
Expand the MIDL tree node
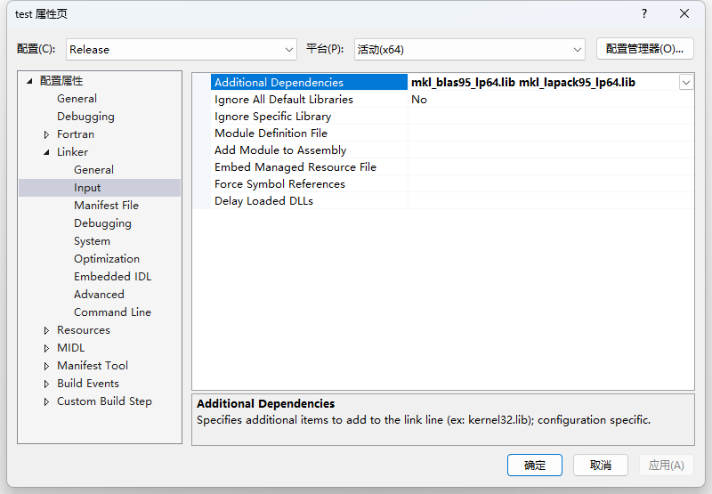(46, 348)
